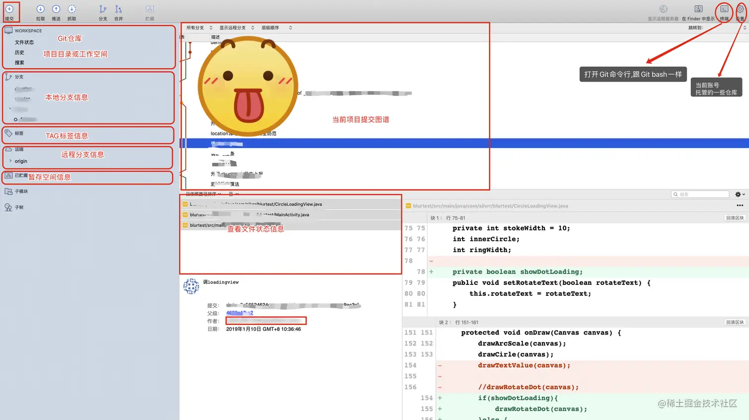Screen dimensions: 749x420
Task: Click in the diff search field
Action: (x=700, y=194)
